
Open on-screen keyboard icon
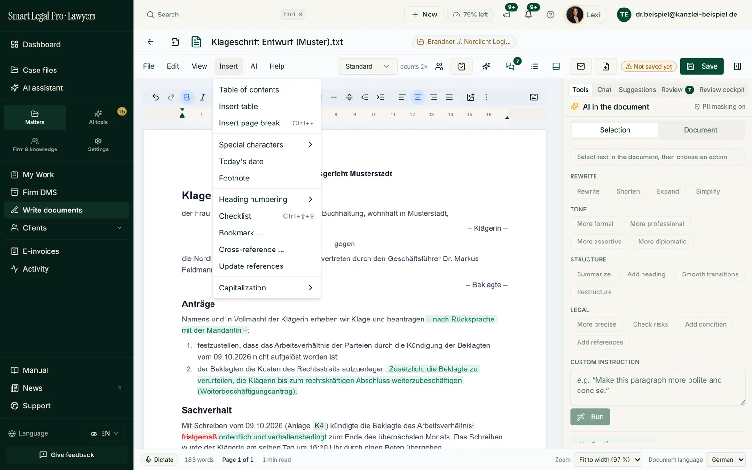coord(533,97)
